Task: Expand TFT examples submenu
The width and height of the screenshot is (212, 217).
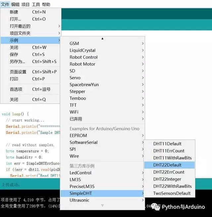Action: click(x=103, y=105)
